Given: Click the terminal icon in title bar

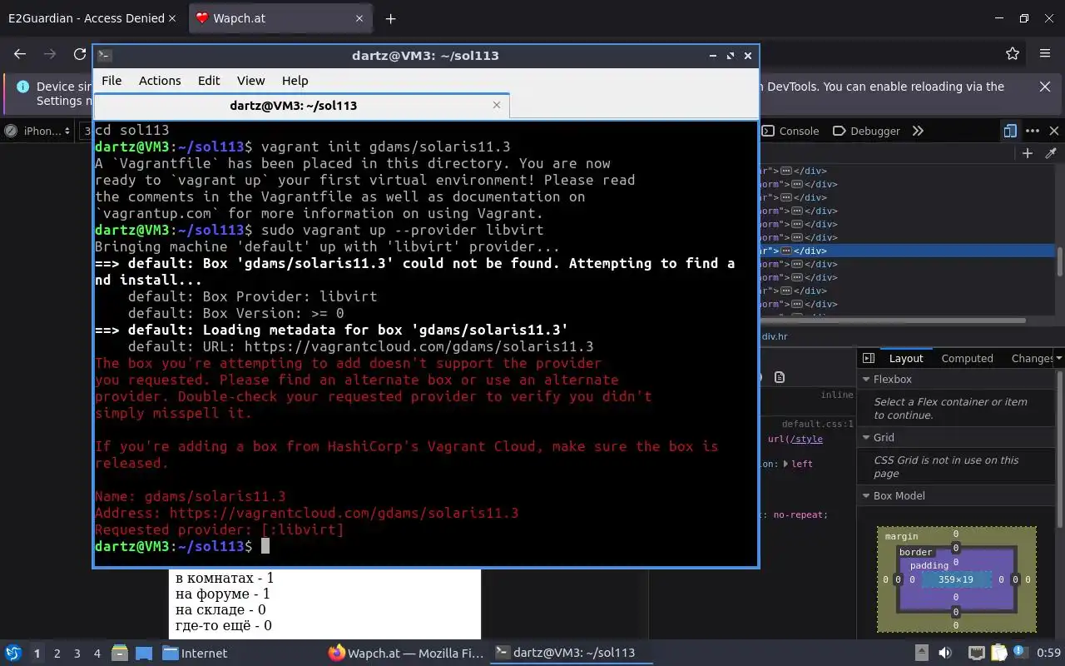Looking at the screenshot, I should (105, 56).
